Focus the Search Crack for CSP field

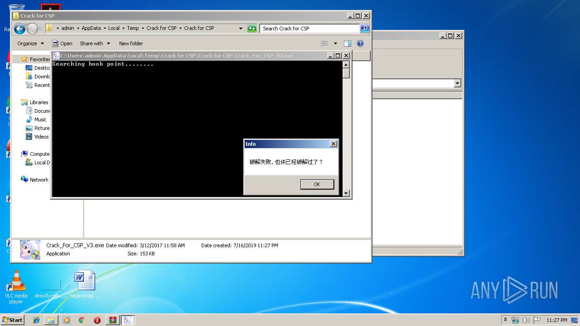310,29
